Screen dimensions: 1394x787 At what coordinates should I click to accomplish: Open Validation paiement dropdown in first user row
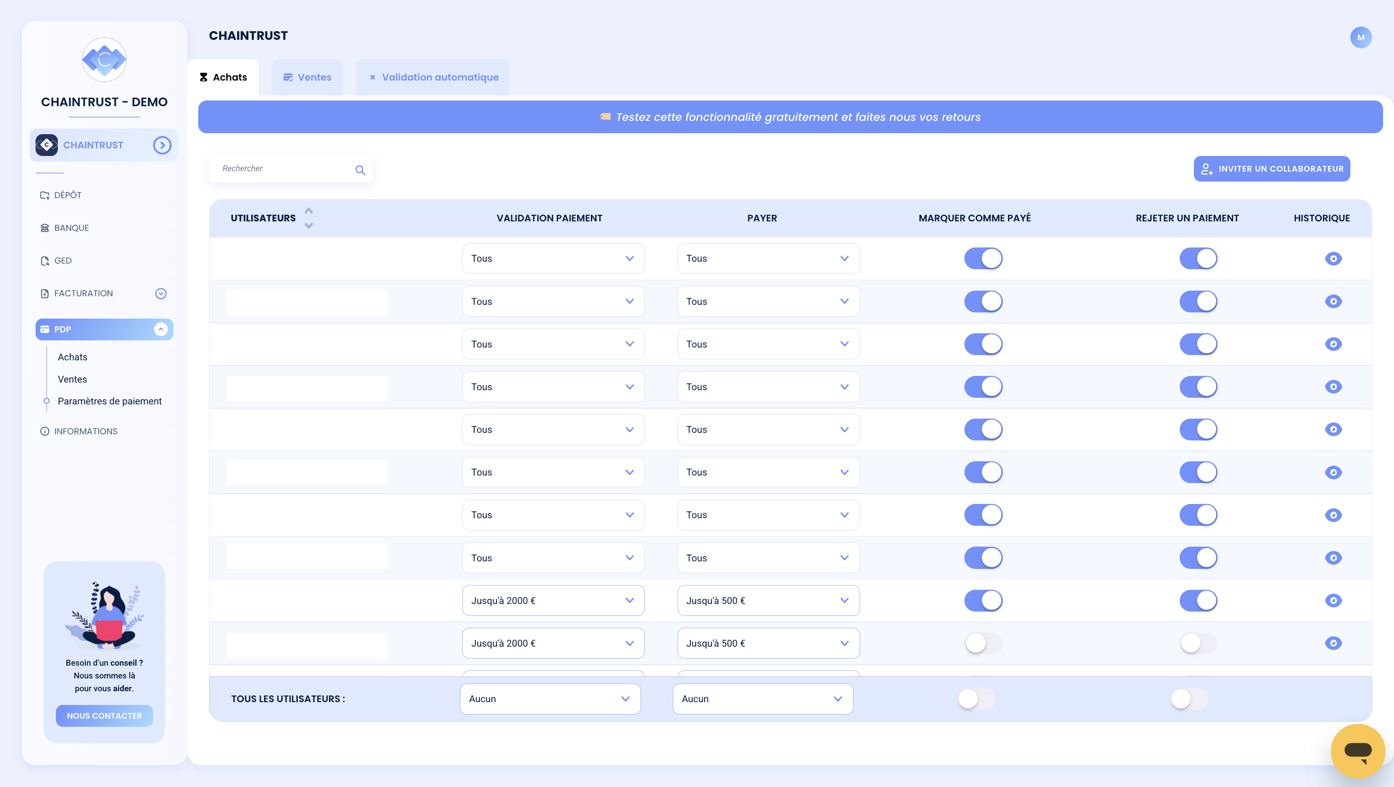click(x=553, y=259)
